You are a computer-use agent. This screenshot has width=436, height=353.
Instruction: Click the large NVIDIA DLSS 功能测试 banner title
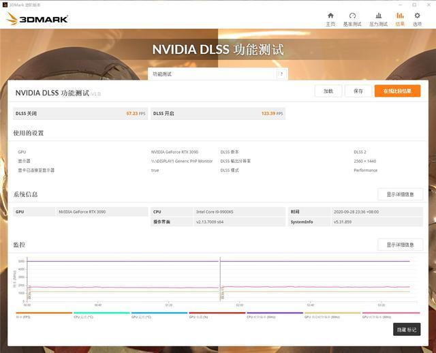tap(218, 50)
